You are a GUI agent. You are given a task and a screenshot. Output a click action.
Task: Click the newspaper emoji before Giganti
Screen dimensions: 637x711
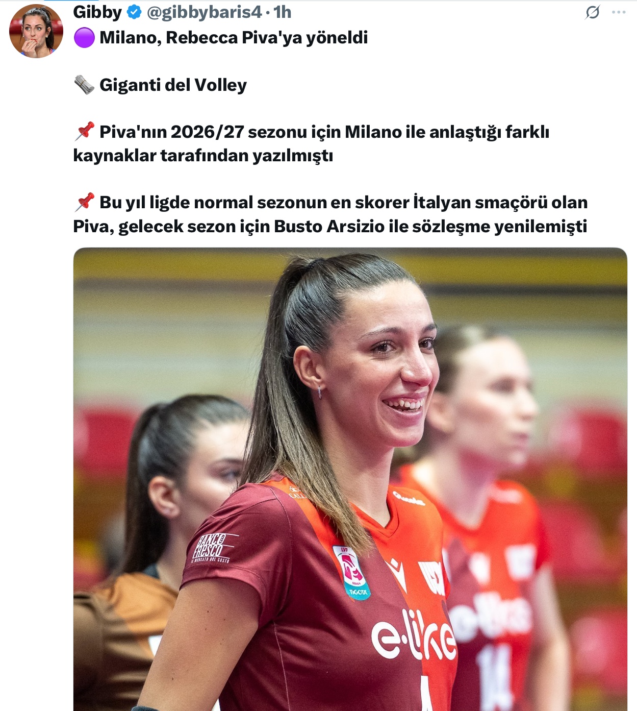pyautogui.click(x=84, y=85)
